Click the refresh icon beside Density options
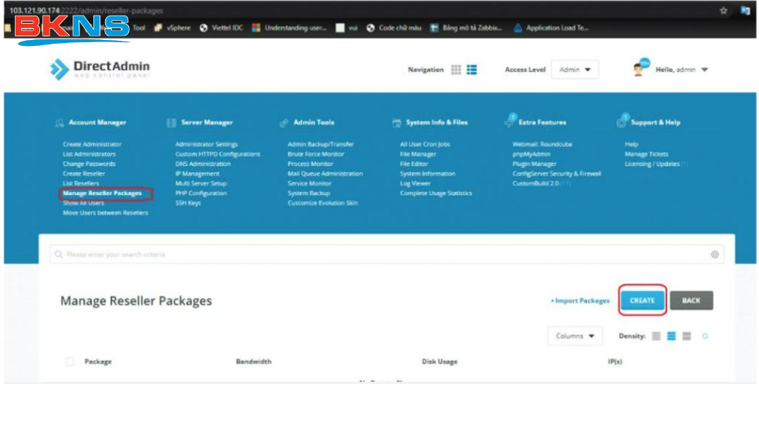 click(705, 336)
